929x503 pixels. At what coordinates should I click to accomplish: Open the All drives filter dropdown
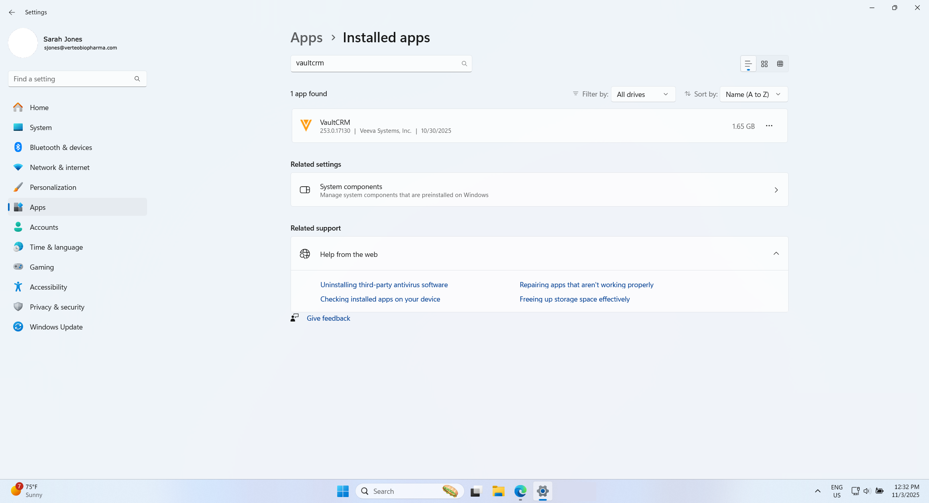[642, 95]
